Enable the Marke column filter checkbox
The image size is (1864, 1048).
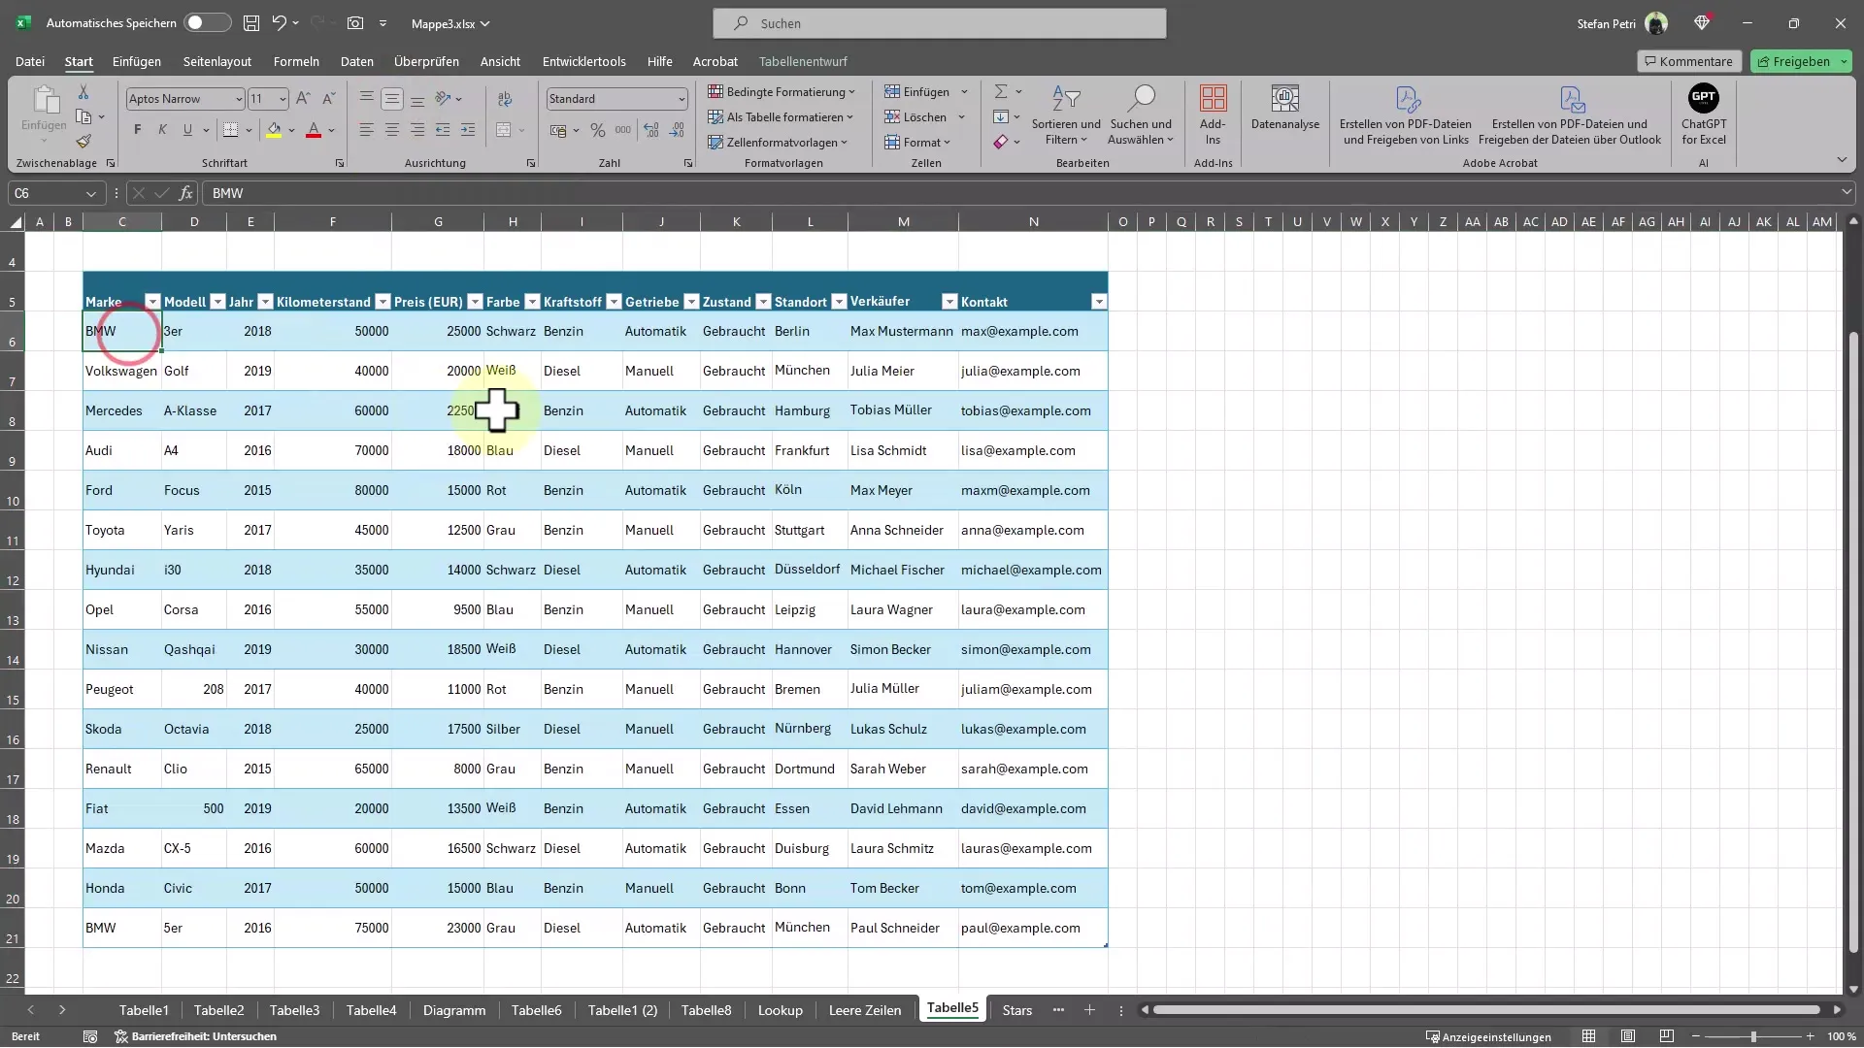151,302
